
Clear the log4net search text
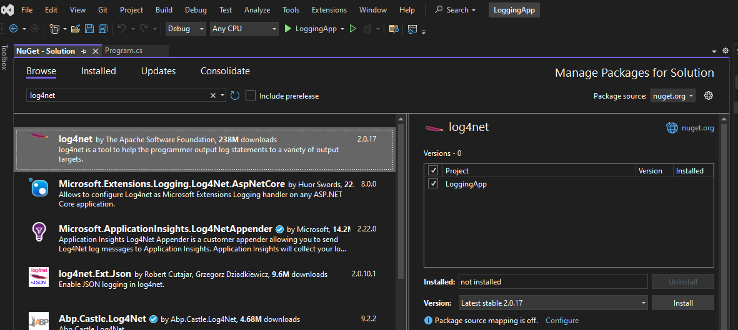tap(212, 95)
